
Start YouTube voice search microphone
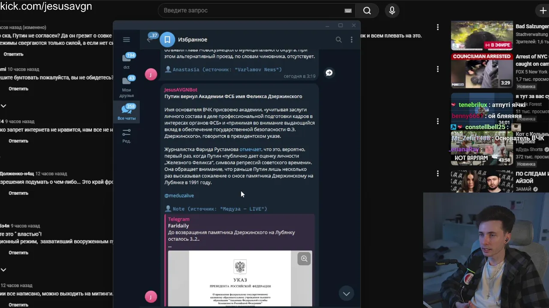tap(392, 11)
